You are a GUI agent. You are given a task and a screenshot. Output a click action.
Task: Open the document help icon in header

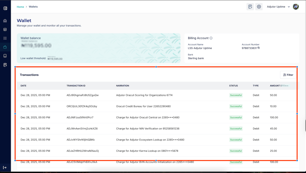click(x=250, y=7)
